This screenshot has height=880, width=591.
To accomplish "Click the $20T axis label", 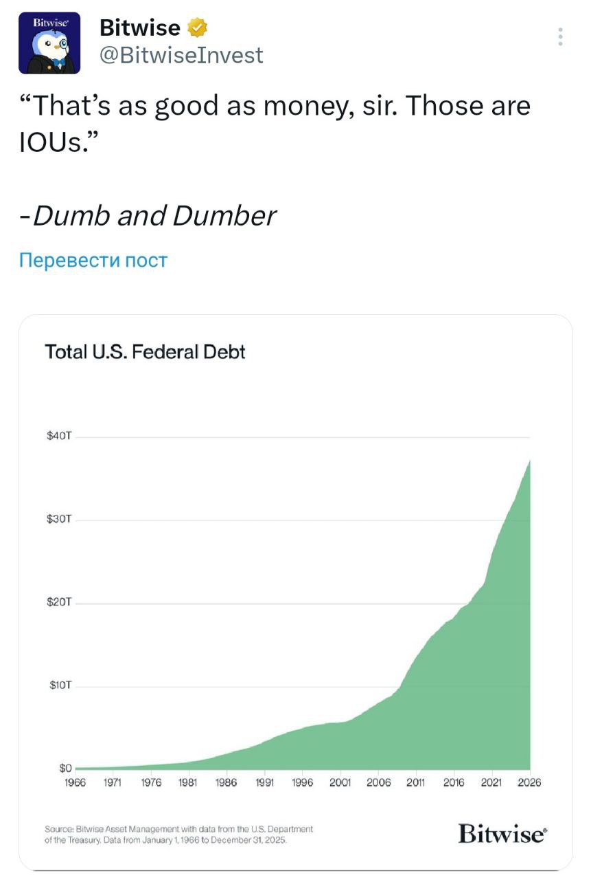I will (x=59, y=603).
